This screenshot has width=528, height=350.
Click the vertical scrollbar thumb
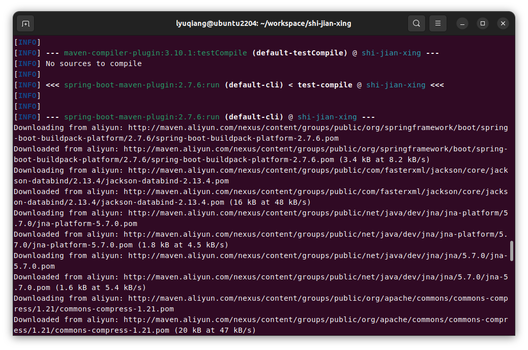click(511, 251)
